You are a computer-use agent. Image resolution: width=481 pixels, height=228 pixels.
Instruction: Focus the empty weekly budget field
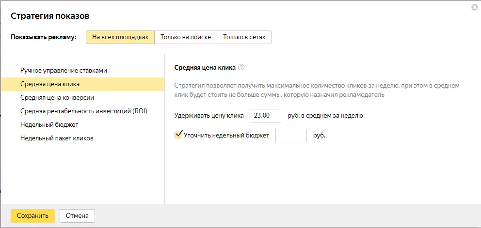(x=291, y=136)
